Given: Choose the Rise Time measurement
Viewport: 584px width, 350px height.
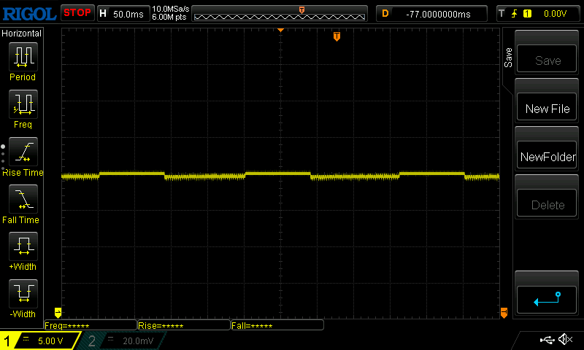Looking at the screenshot, I should (x=22, y=152).
